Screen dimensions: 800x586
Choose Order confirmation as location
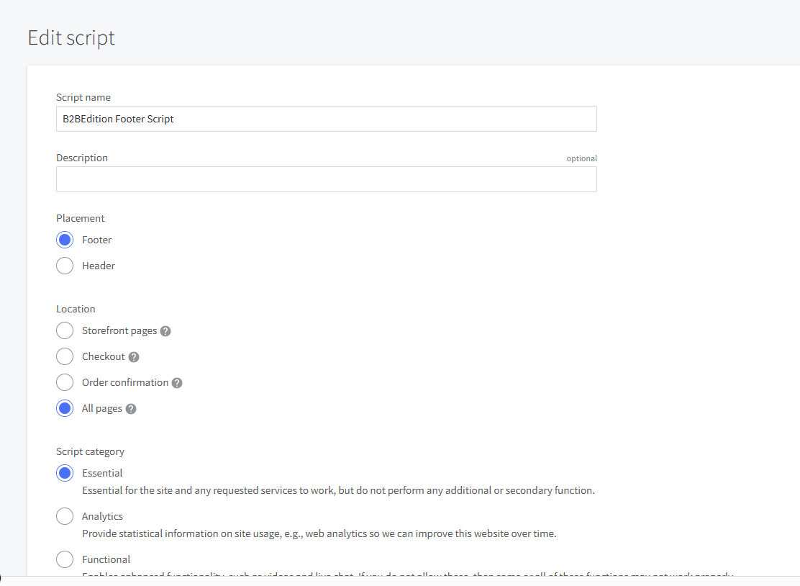(x=65, y=382)
